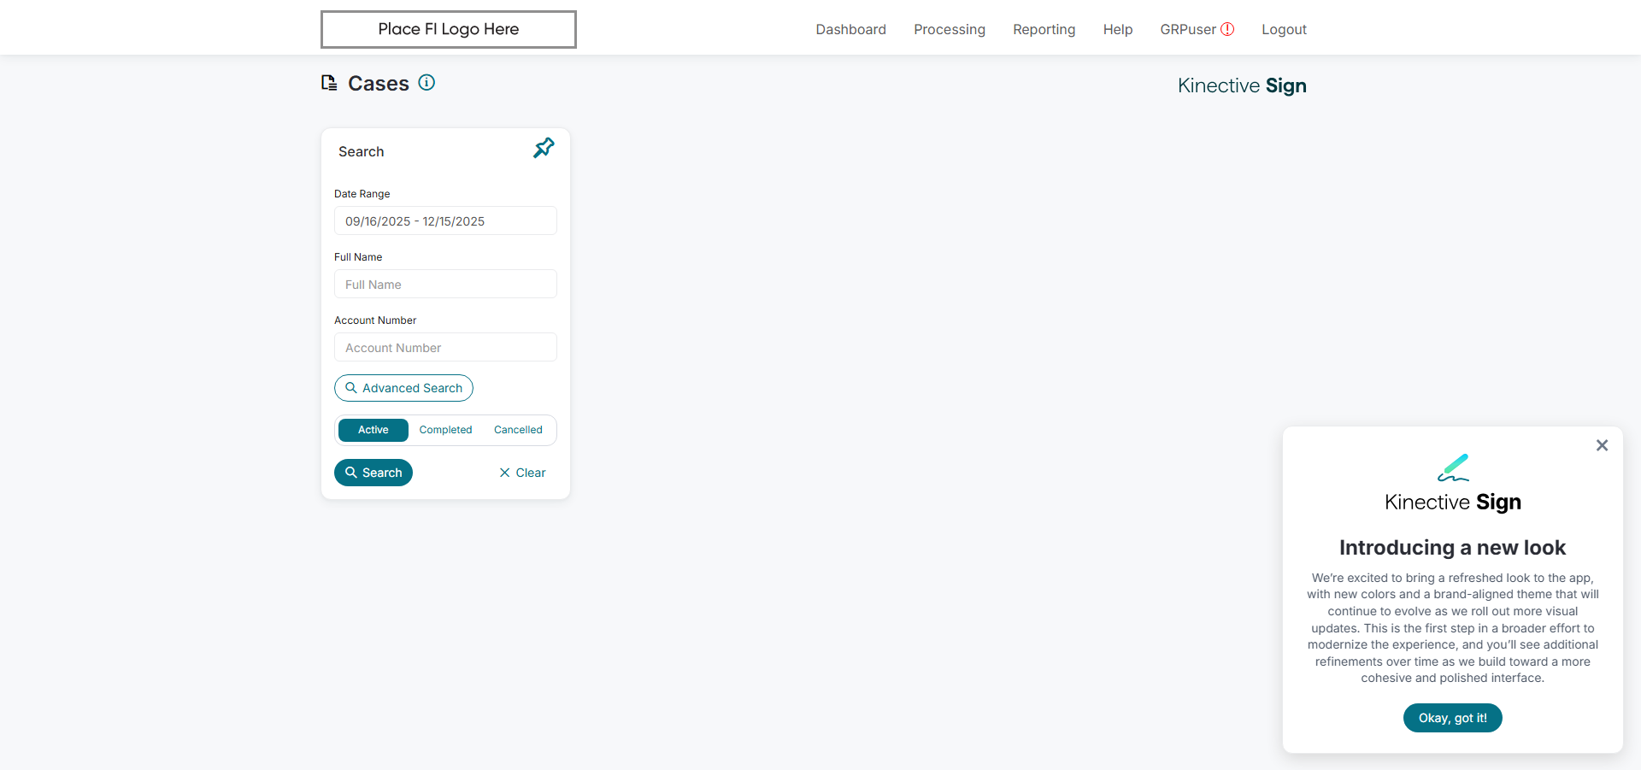Click the Search panel heading
The width and height of the screenshot is (1641, 770).
362,151
